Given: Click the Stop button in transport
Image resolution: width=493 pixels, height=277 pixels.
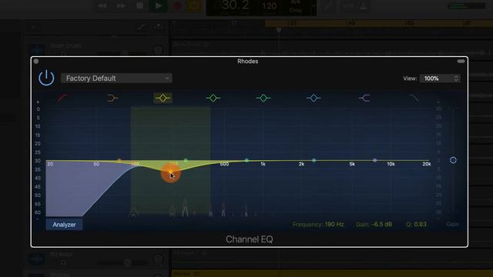Looking at the screenshot, I should [140, 5].
